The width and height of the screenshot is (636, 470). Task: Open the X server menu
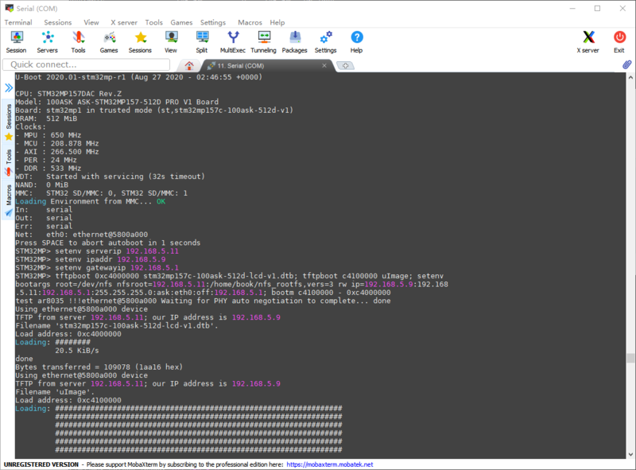point(124,22)
